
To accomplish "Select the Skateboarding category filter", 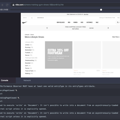I will (x=31, y=60).
